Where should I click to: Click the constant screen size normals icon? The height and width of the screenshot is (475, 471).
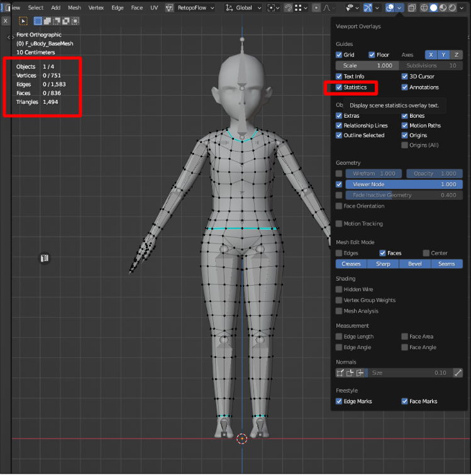click(458, 372)
